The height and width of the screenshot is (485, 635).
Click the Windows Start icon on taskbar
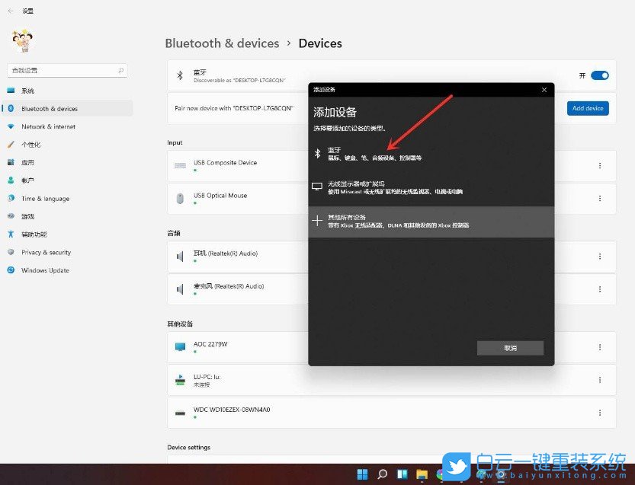[x=362, y=474]
